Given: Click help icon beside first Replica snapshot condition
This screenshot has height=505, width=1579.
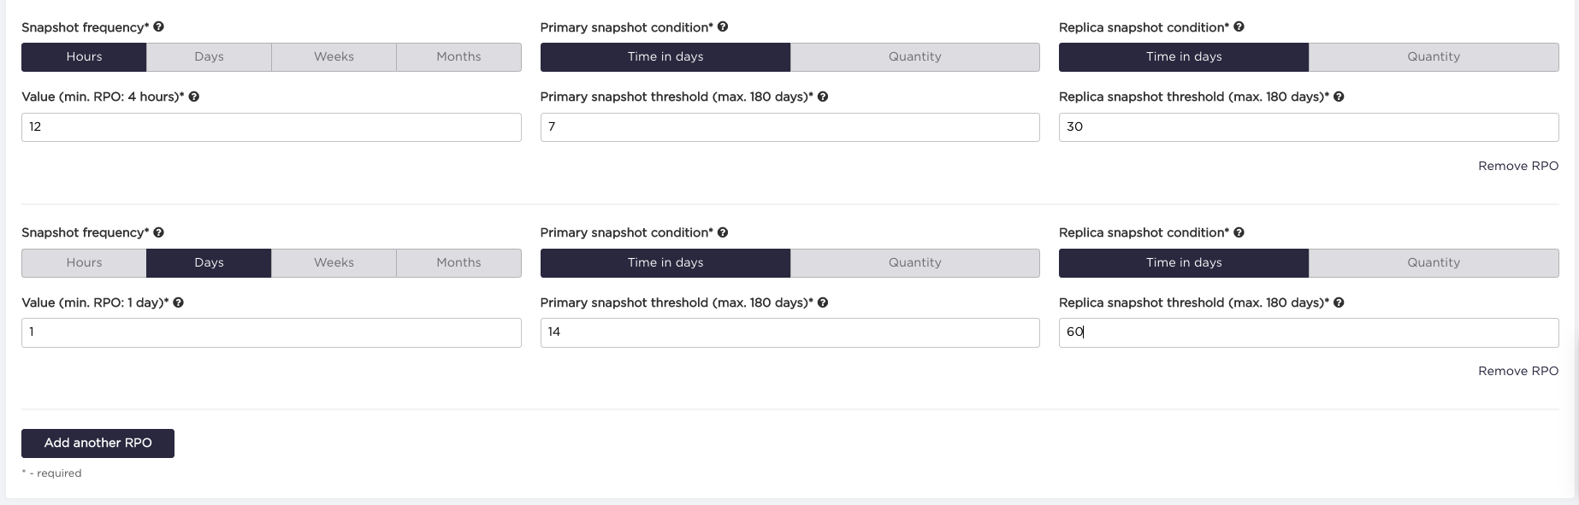Looking at the screenshot, I should pyautogui.click(x=1239, y=27).
